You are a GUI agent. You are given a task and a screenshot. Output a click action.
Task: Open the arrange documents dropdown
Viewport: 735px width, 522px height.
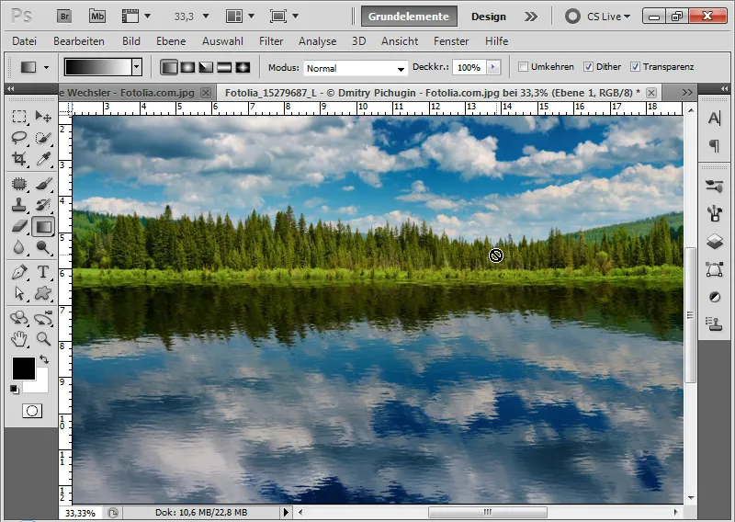(x=251, y=17)
